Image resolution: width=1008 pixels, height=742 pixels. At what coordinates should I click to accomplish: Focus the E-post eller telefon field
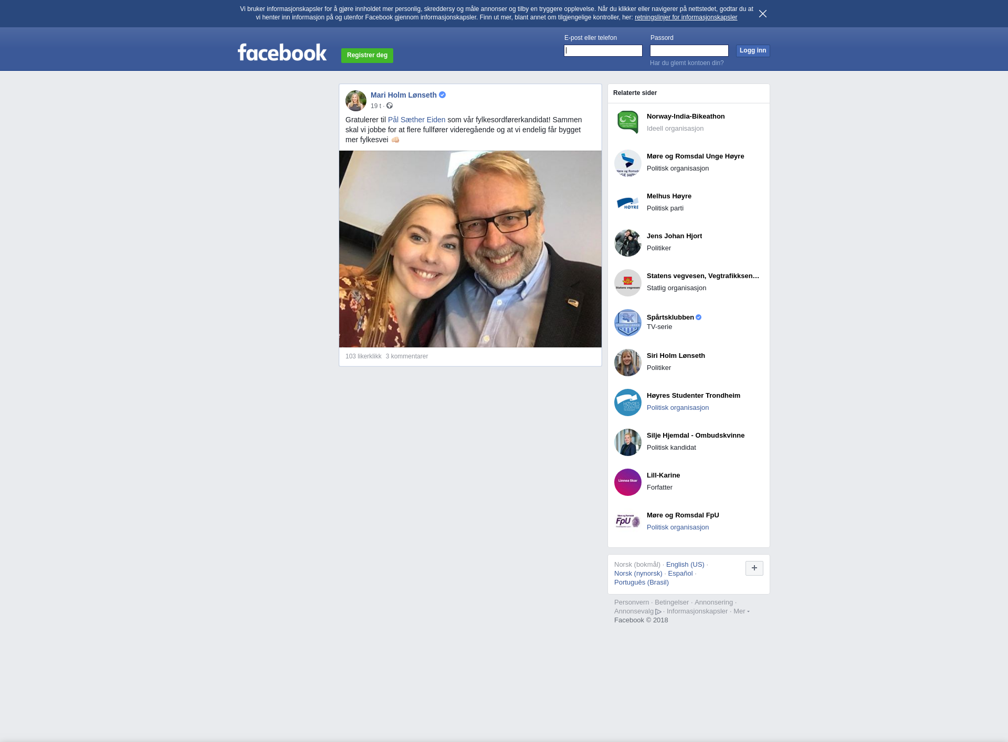click(603, 50)
